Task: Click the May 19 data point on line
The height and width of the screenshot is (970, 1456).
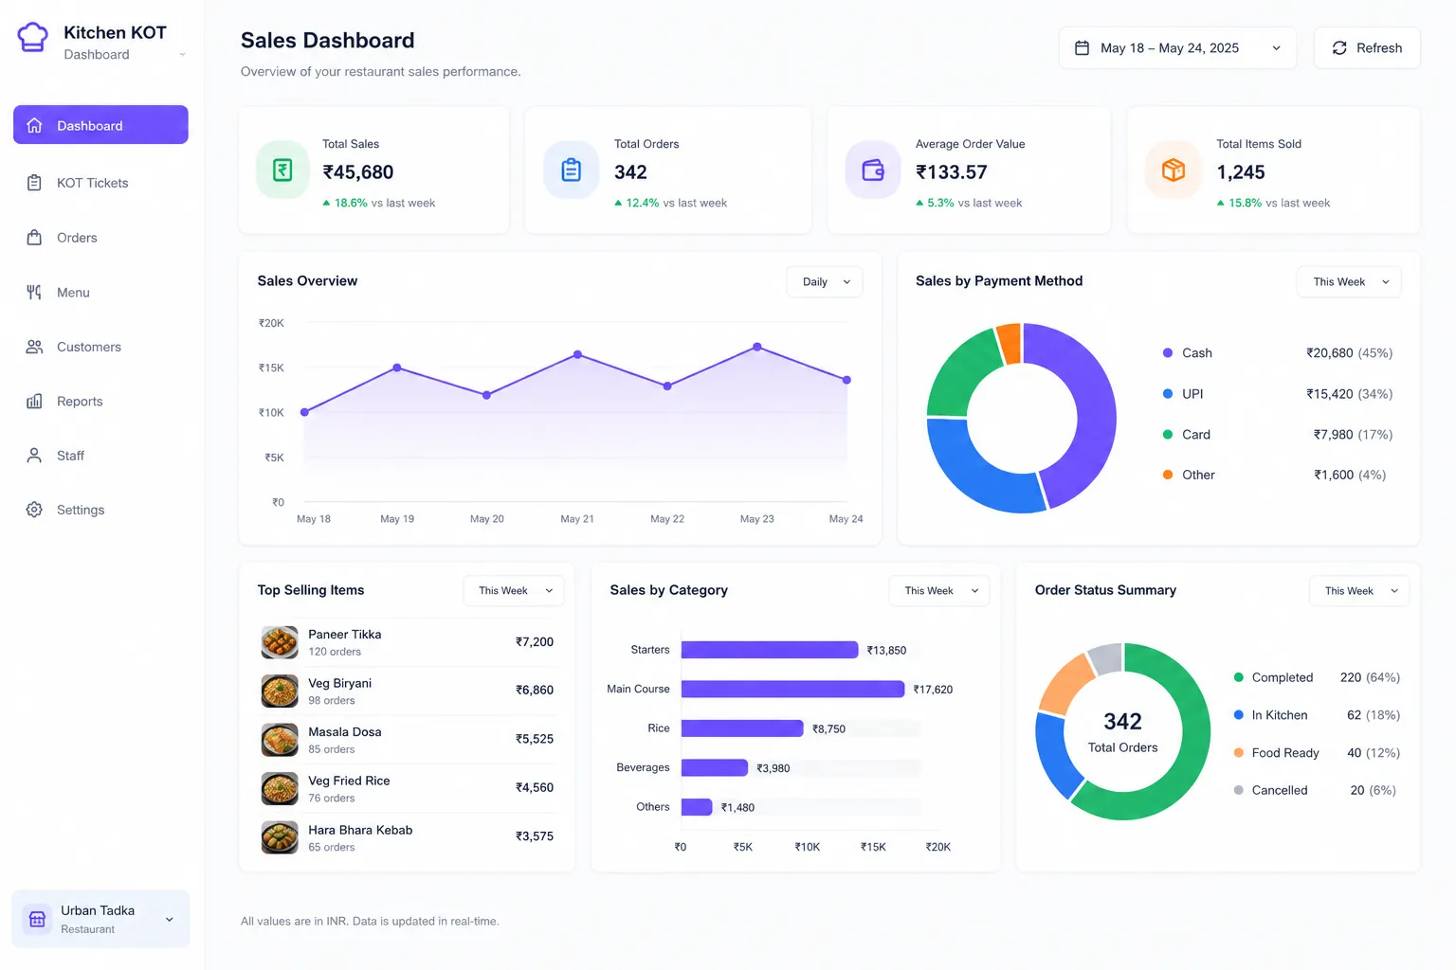Action: pyautogui.click(x=396, y=368)
